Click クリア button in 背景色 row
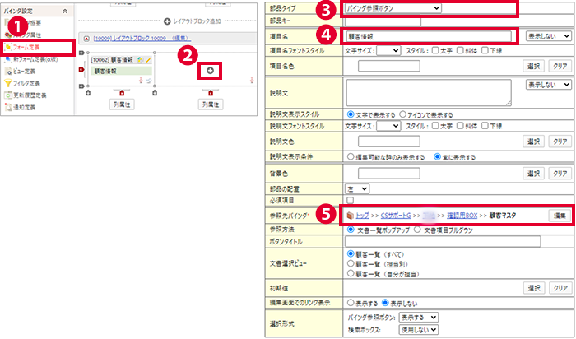 point(560,174)
